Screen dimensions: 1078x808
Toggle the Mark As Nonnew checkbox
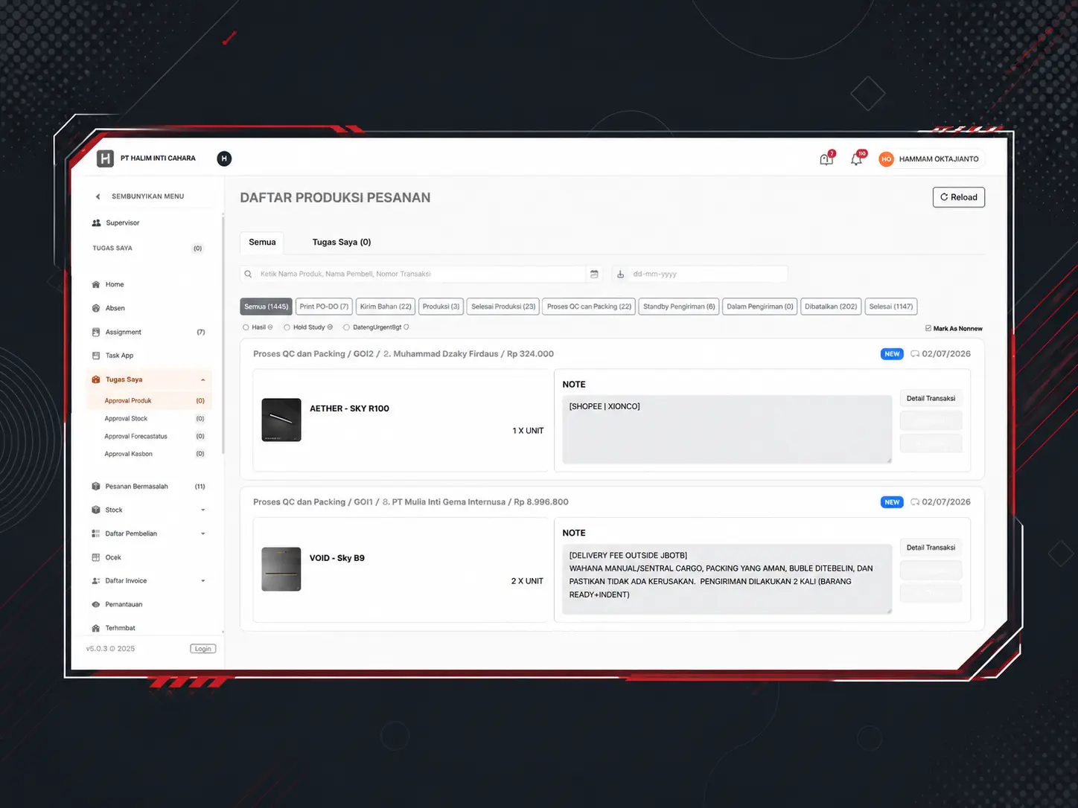coord(928,328)
